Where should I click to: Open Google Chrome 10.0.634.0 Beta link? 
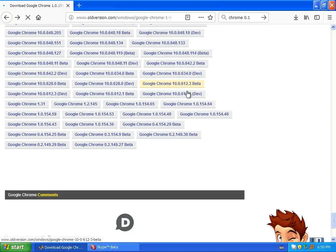[x=105, y=73]
